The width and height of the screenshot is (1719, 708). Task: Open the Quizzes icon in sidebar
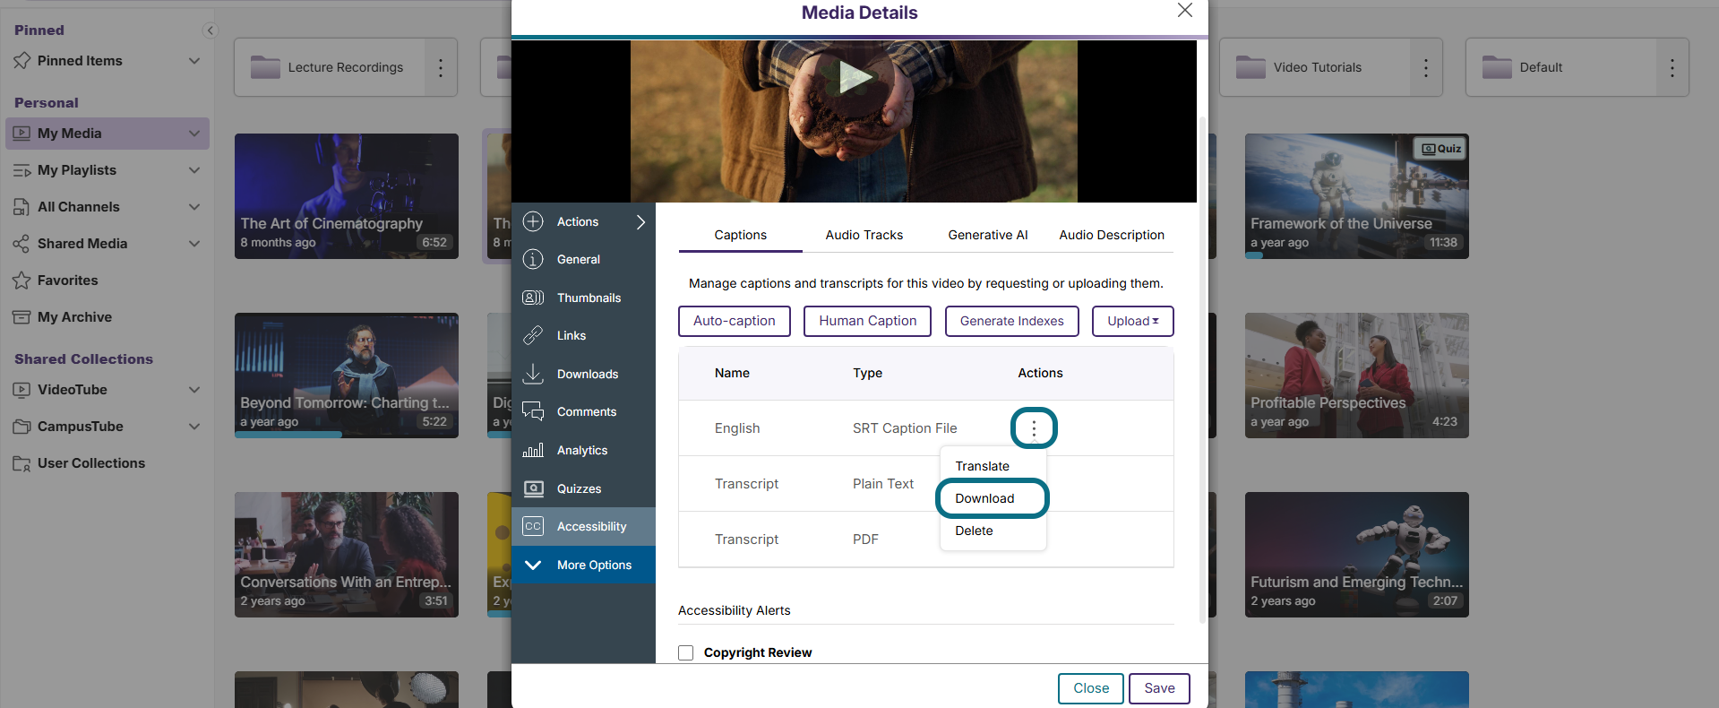tap(533, 488)
